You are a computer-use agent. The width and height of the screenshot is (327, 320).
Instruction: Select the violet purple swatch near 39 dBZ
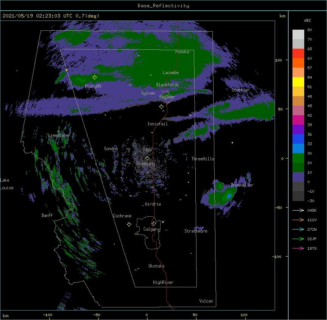298,130
